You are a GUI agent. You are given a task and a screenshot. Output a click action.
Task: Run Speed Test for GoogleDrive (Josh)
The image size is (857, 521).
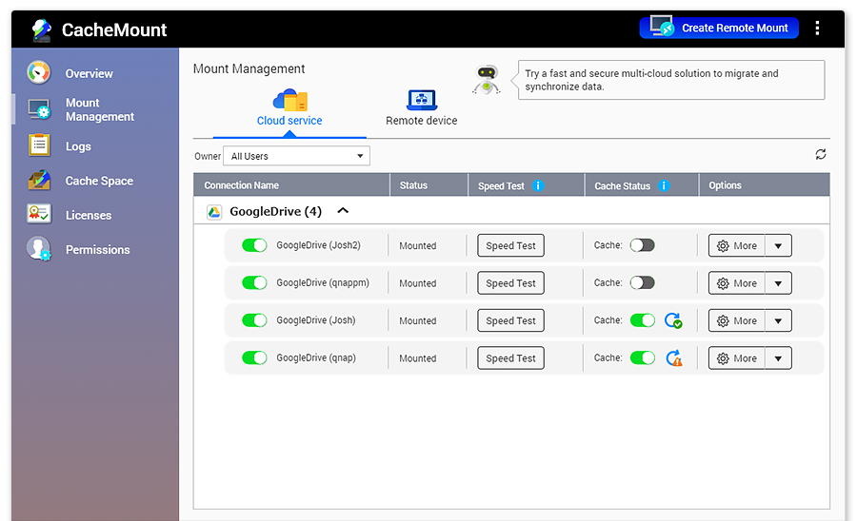(510, 321)
